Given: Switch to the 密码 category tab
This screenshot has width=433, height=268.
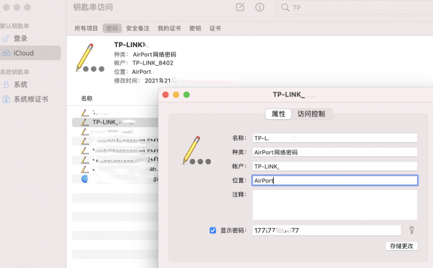Looking at the screenshot, I should 112,28.
